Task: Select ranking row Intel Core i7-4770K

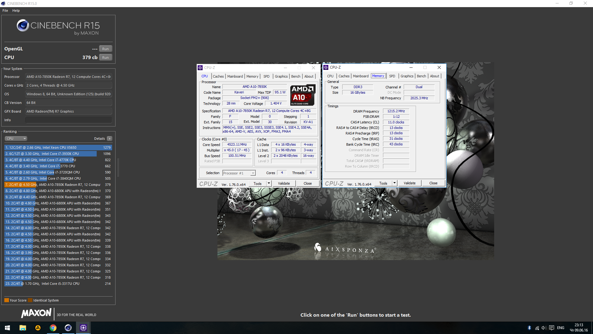Action: (x=58, y=160)
